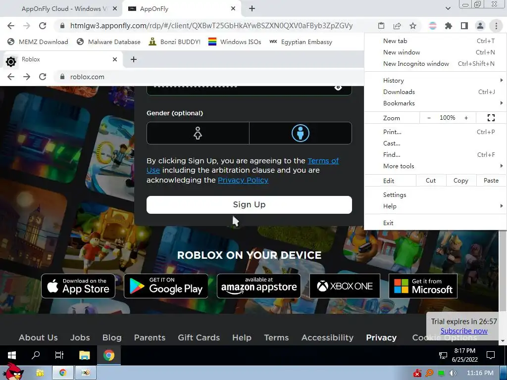Select the female gender option
The height and width of the screenshot is (380, 507).
pos(198,133)
